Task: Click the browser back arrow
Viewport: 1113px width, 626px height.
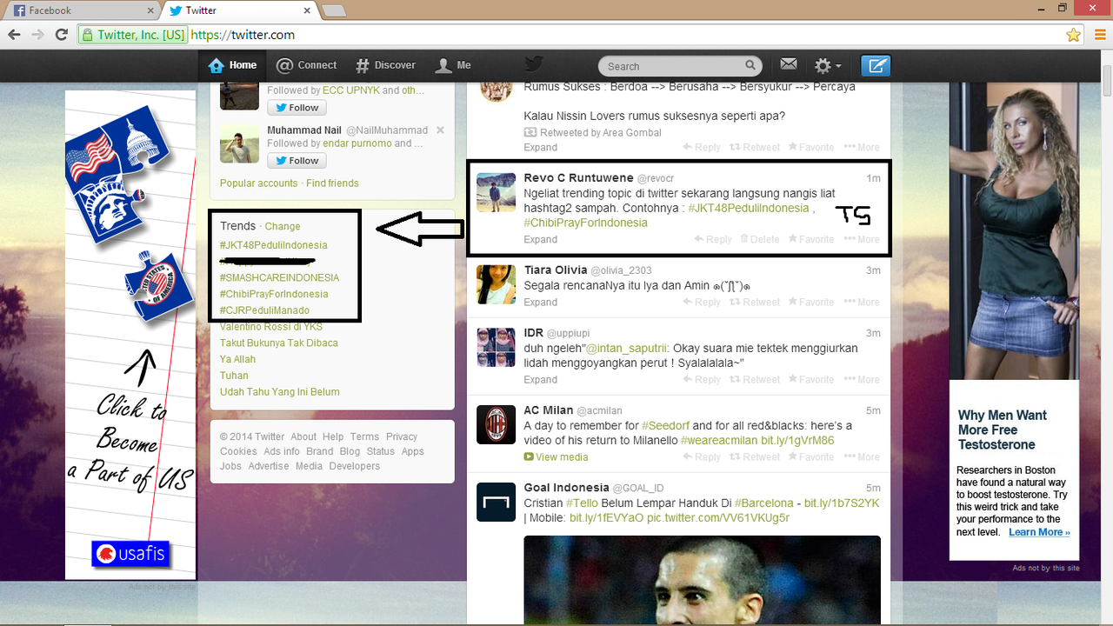Action: (x=14, y=35)
